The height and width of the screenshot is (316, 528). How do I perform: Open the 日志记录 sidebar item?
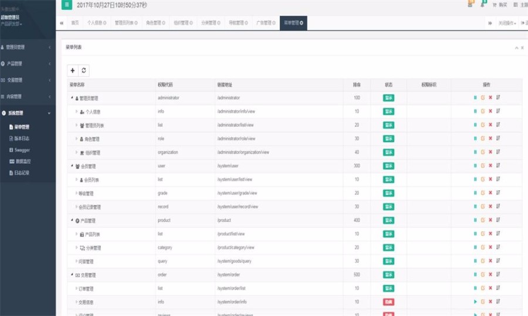(19, 173)
